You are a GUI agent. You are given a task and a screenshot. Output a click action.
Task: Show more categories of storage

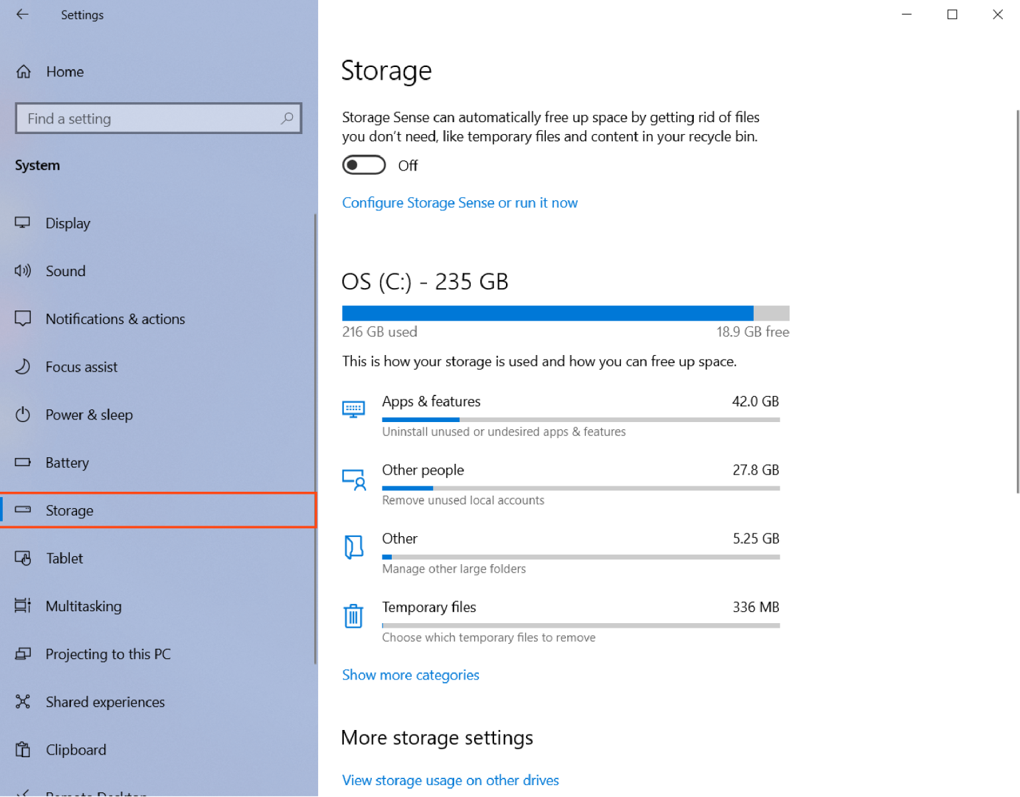[410, 675]
